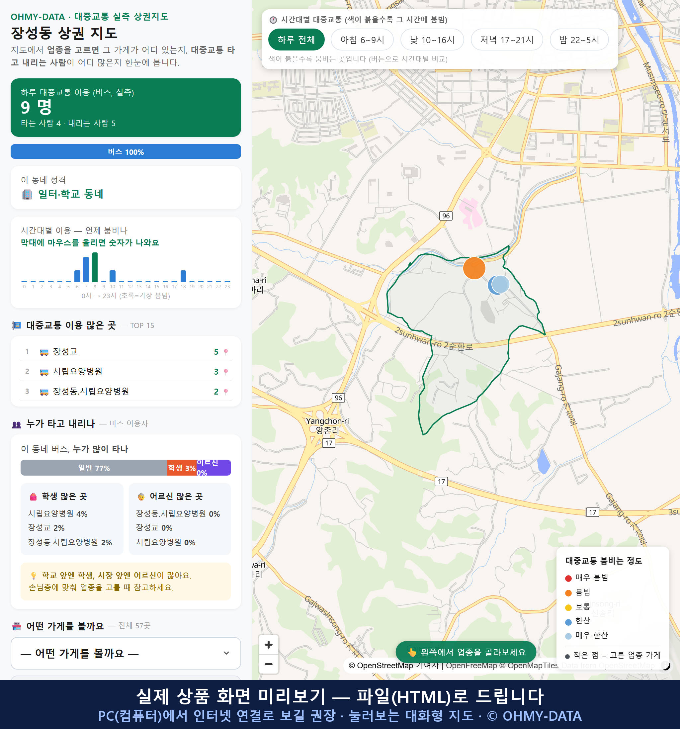Switch to 저녁 17~21시 time filter

[506, 40]
